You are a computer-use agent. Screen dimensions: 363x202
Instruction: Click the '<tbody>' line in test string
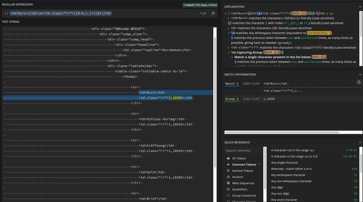(131, 77)
